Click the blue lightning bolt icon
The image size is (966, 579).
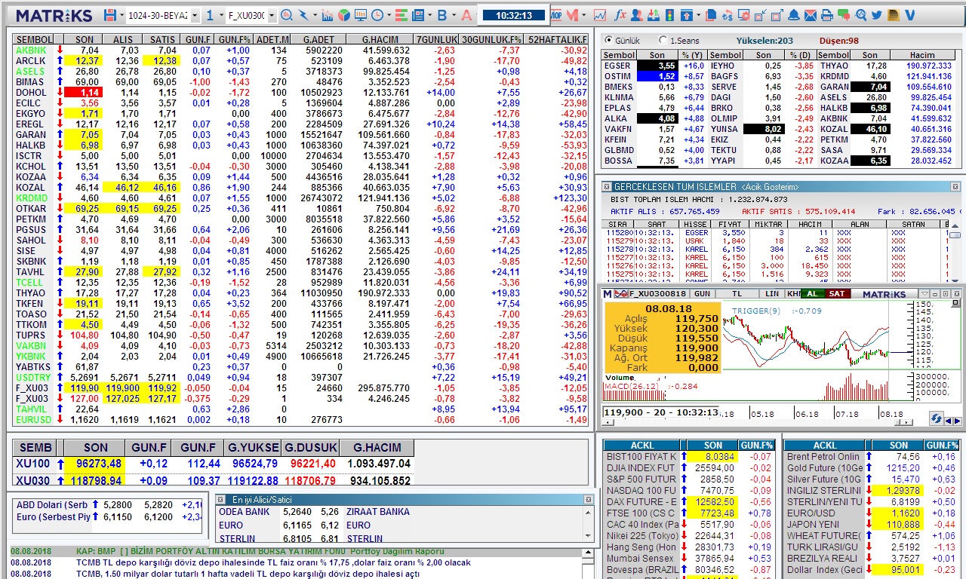[x=303, y=15]
